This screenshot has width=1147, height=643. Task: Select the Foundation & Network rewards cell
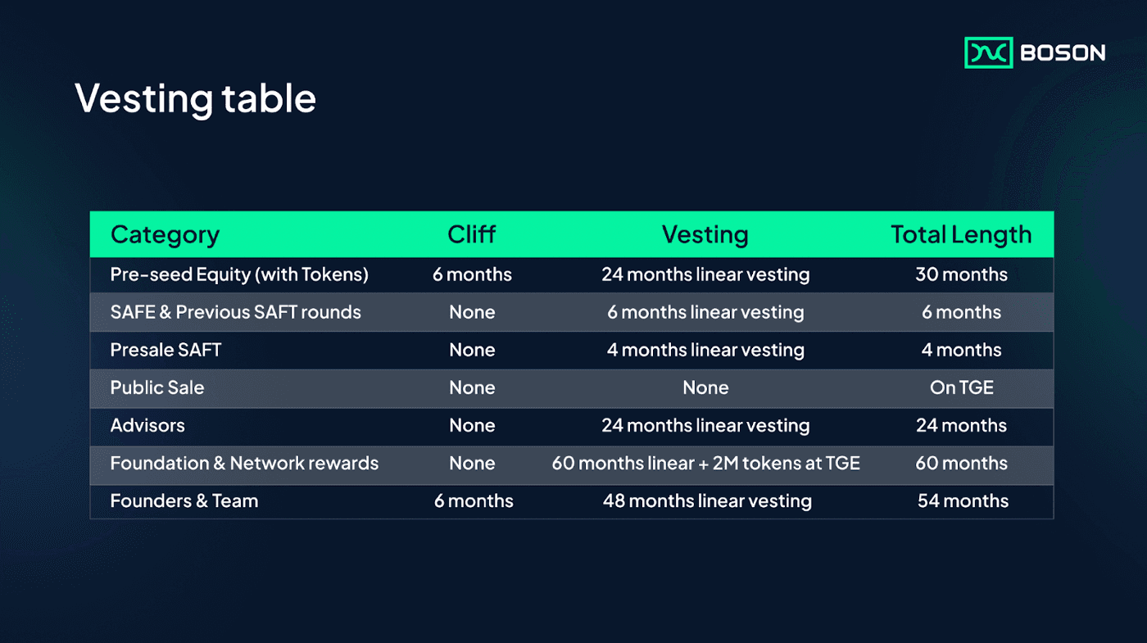244,463
